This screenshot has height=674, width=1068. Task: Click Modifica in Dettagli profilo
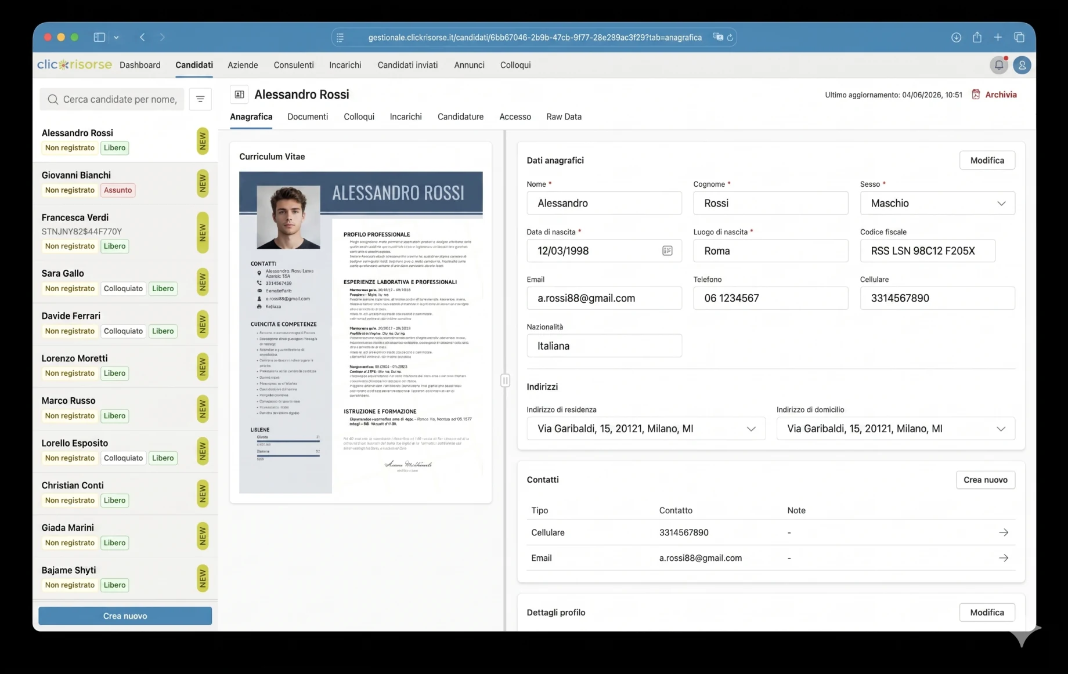pyautogui.click(x=987, y=612)
